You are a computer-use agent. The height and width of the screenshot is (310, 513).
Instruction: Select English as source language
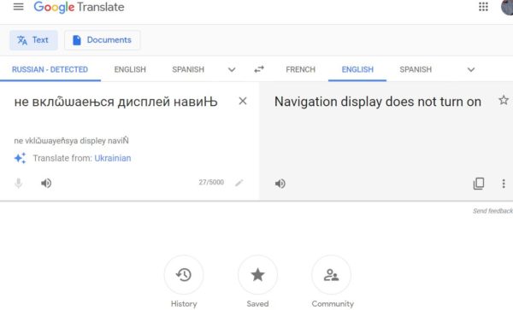pos(130,69)
